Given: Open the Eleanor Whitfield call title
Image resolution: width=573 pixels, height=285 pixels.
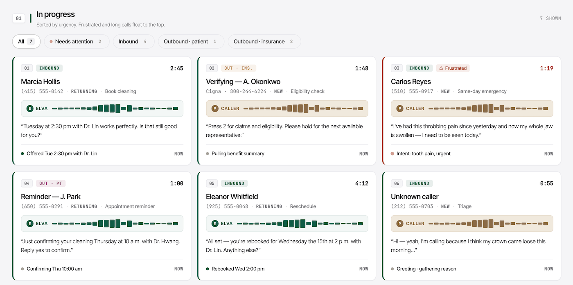Looking at the screenshot, I should coord(232,197).
